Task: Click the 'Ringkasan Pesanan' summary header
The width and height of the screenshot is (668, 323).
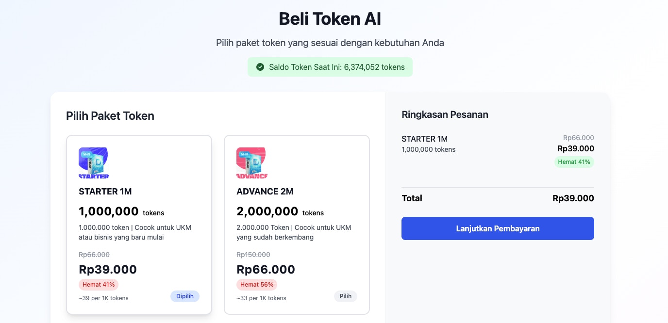Action: coord(445,114)
